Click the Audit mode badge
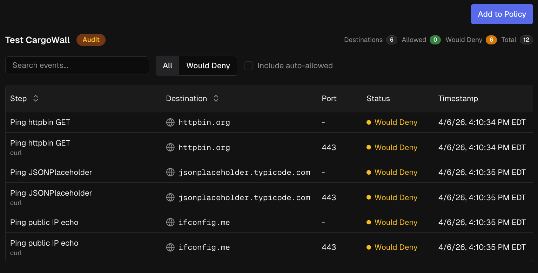The height and width of the screenshot is (273, 538). click(x=91, y=40)
